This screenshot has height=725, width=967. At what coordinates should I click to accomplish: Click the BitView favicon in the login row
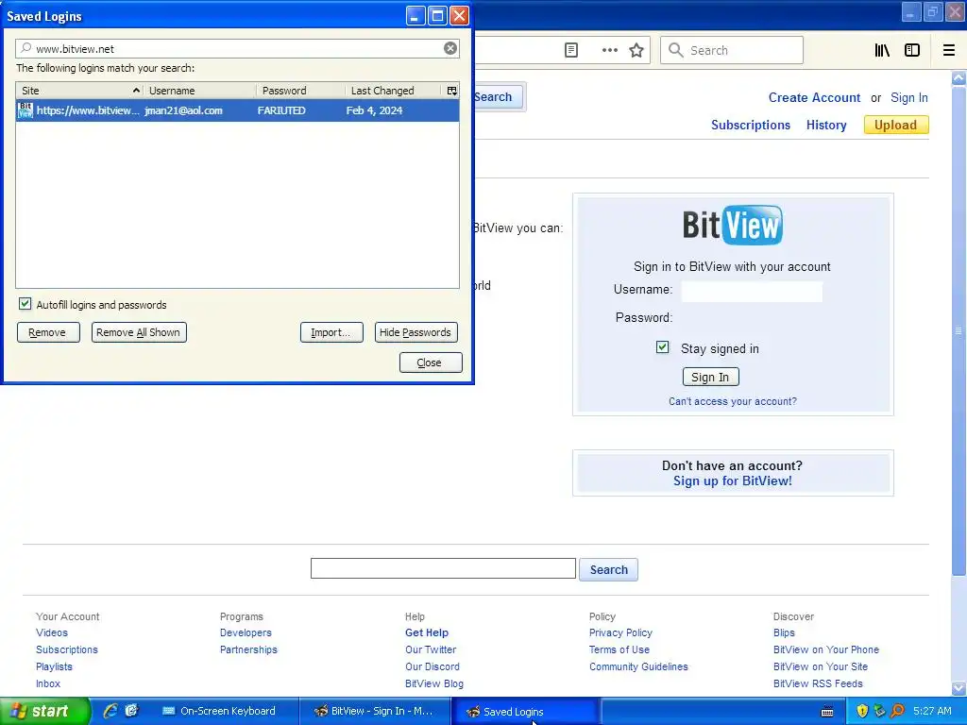pyautogui.click(x=25, y=110)
